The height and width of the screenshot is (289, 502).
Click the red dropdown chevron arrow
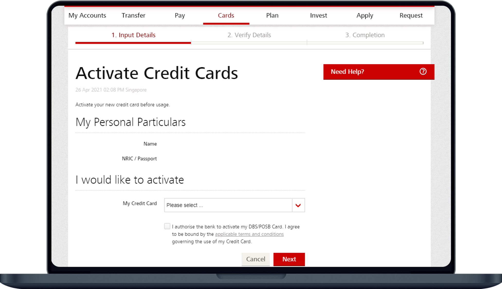[298, 205]
